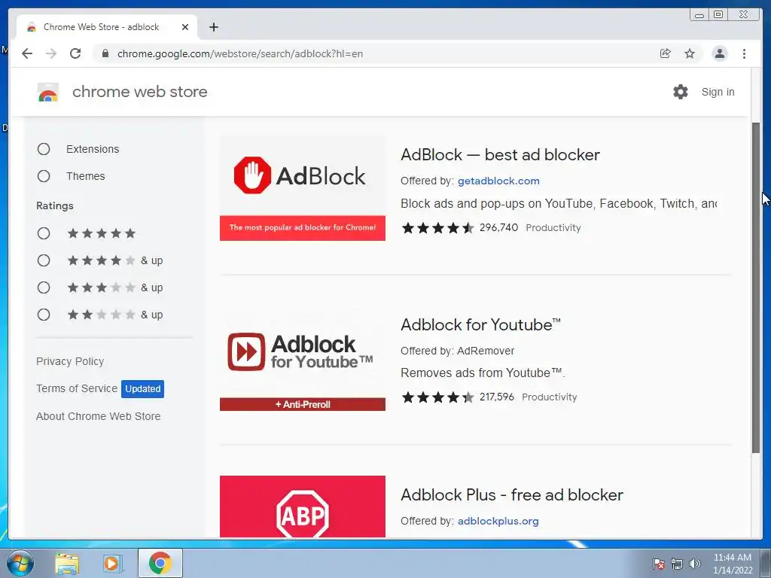The image size is (771, 578).
Task: Visit the getadblock.com publisher link
Action: click(x=498, y=181)
